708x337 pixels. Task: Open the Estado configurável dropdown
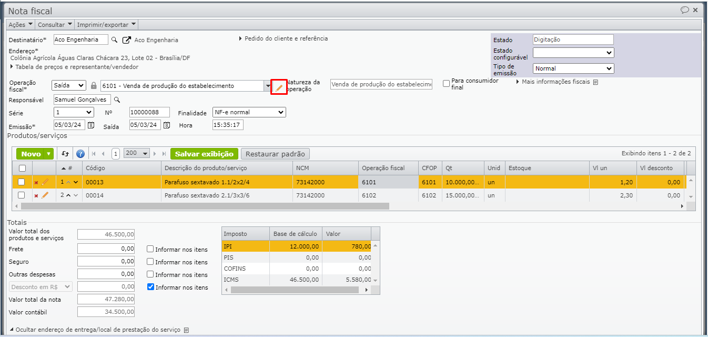pyautogui.click(x=573, y=53)
